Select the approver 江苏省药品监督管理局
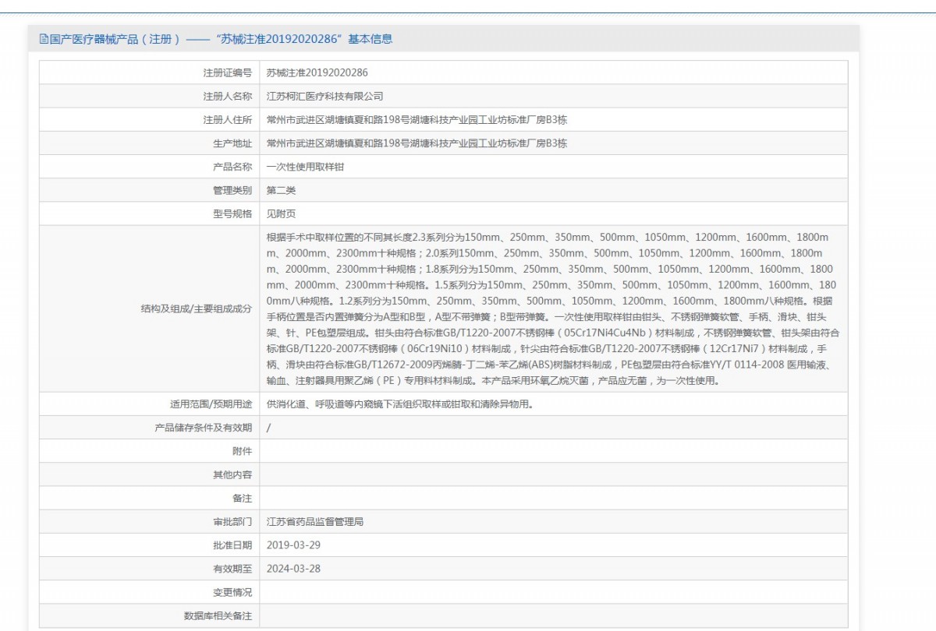Image resolution: width=936 pixels, height=631 pixels. pyautogui.click(x=315, y=521)
